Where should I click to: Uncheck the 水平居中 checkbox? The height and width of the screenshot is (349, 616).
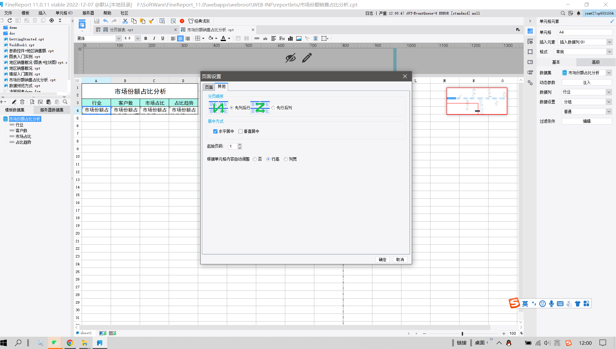216,131
